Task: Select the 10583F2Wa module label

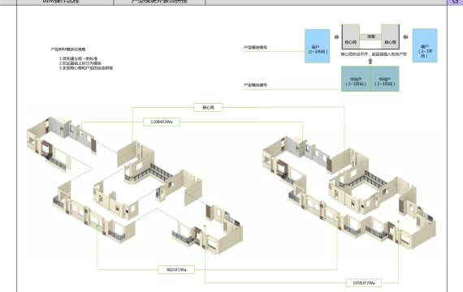Action: tap(364, 283)
